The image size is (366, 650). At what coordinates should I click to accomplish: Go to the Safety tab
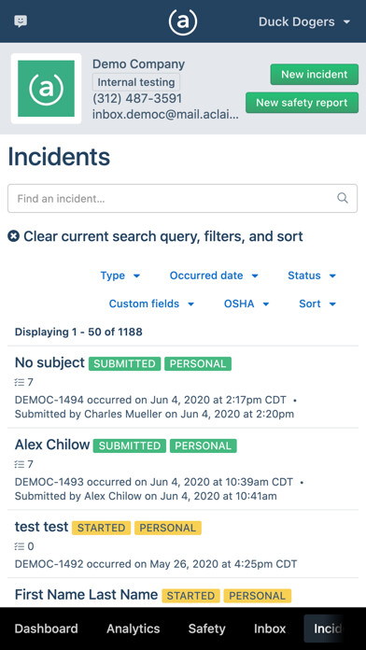tap(207, 629)
